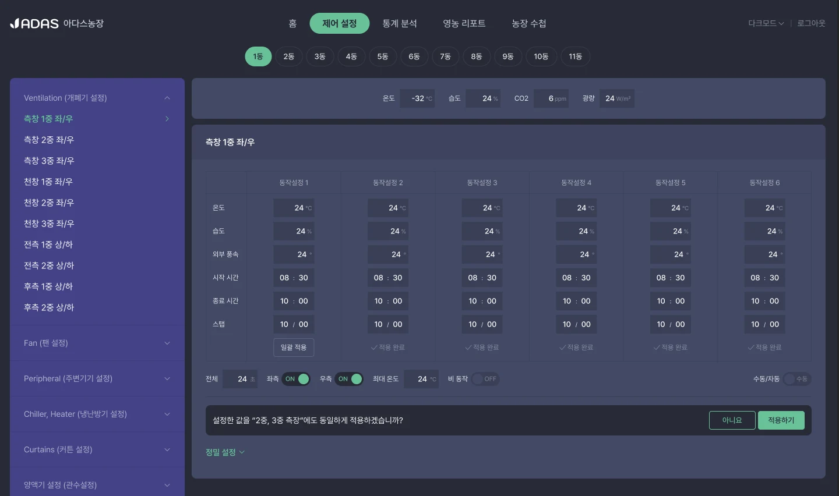Image resolution: width=839 pixels, height=496 pixels.
Task: Expand 정밀 설정 options
Action: 225,452
